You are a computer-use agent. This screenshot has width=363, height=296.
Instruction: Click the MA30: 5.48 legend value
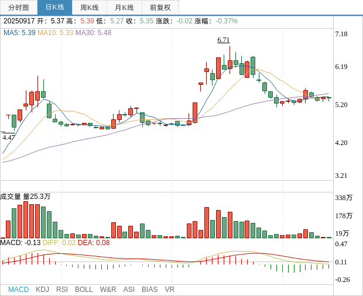(94, 33)
